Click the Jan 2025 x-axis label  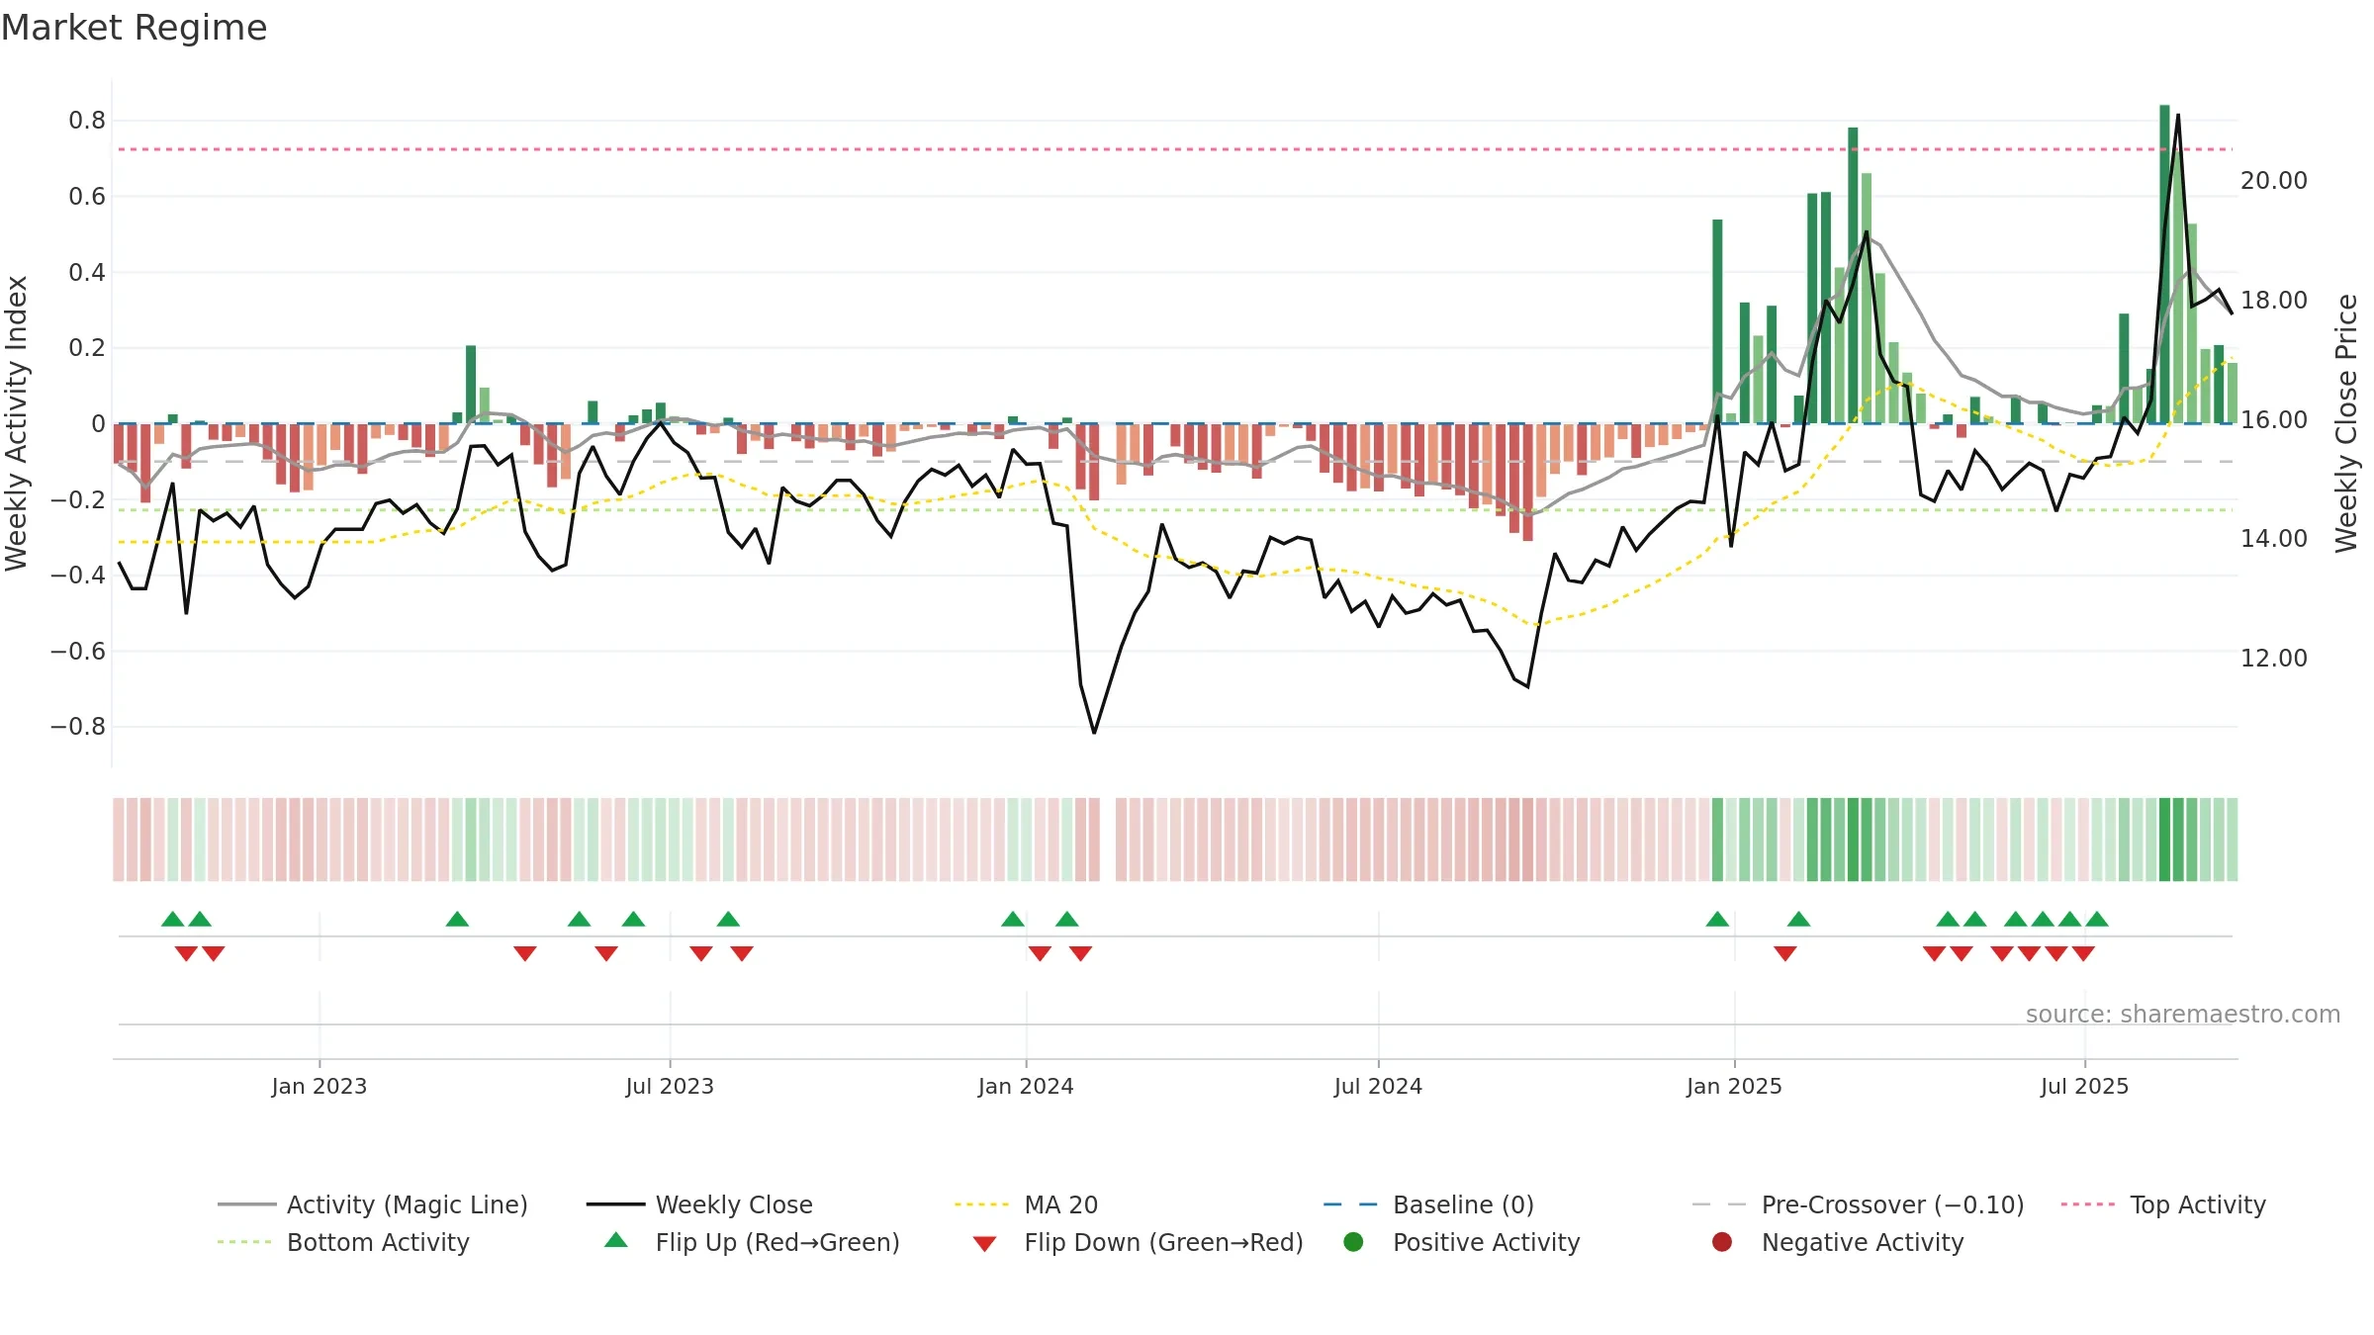[1734, 1086]
